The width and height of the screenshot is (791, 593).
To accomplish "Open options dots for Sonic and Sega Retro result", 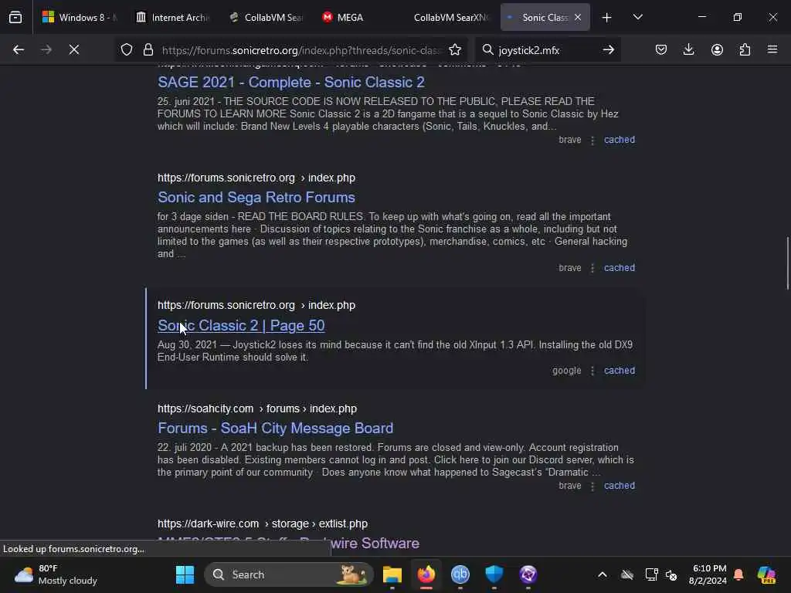I will [x=592, y=268].
